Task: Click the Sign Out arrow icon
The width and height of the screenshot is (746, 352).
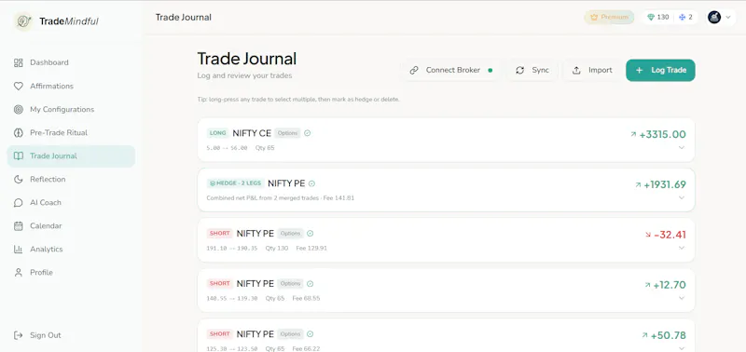Action: (x=18, y=335)
